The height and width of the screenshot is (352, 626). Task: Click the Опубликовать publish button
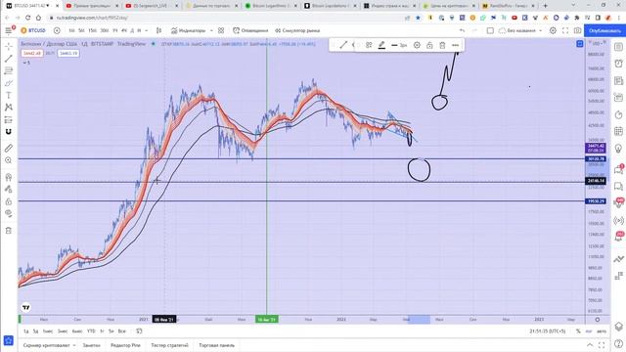604,30
